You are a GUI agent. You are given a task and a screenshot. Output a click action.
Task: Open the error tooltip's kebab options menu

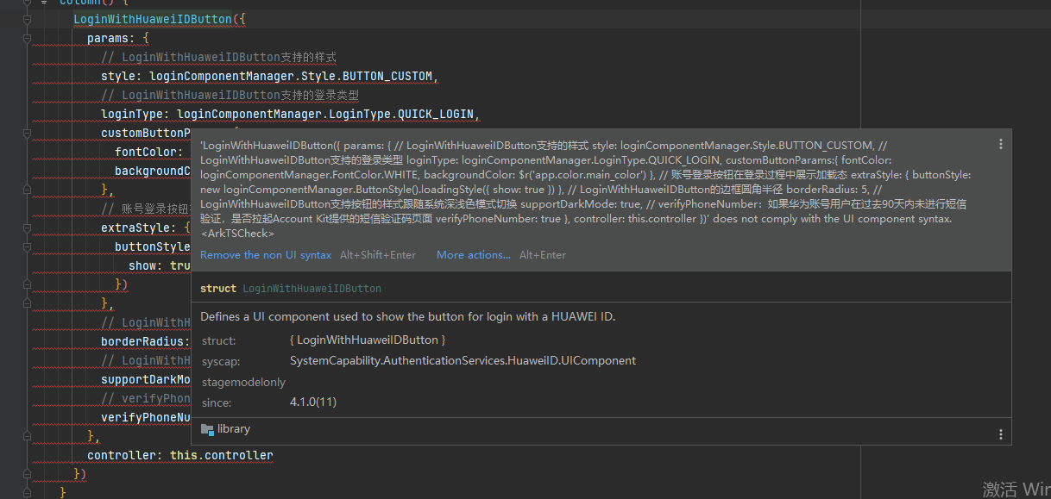pos(1000,144)
